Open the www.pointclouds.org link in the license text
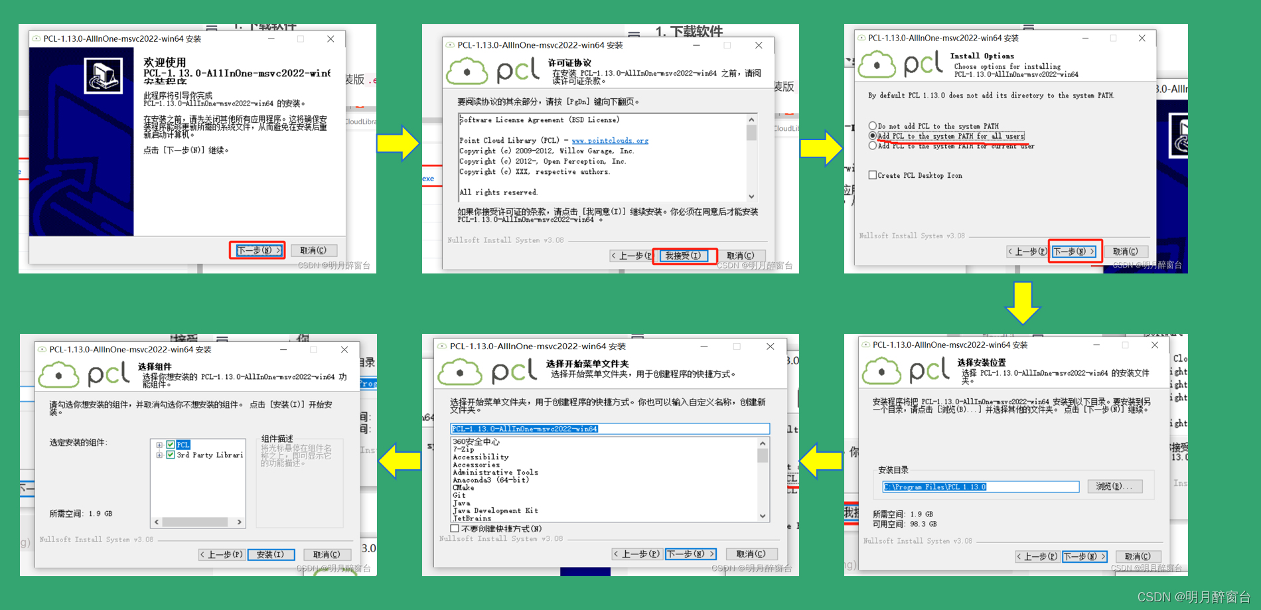 click(x=610, y=141)
